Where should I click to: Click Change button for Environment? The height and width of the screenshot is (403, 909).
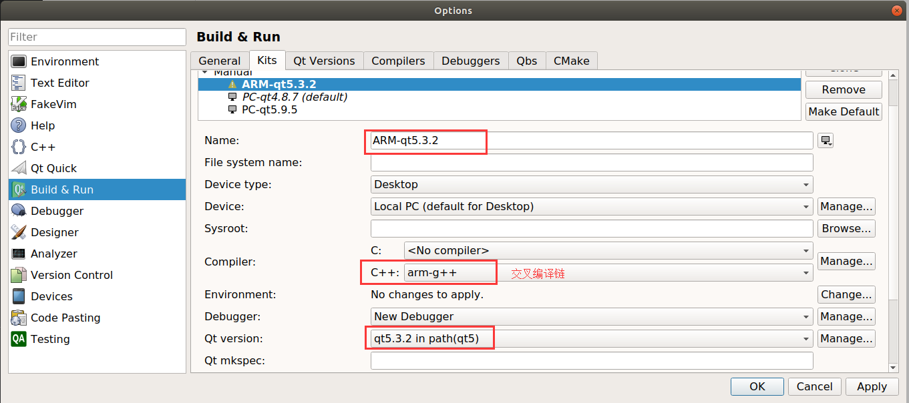[846, 294]
